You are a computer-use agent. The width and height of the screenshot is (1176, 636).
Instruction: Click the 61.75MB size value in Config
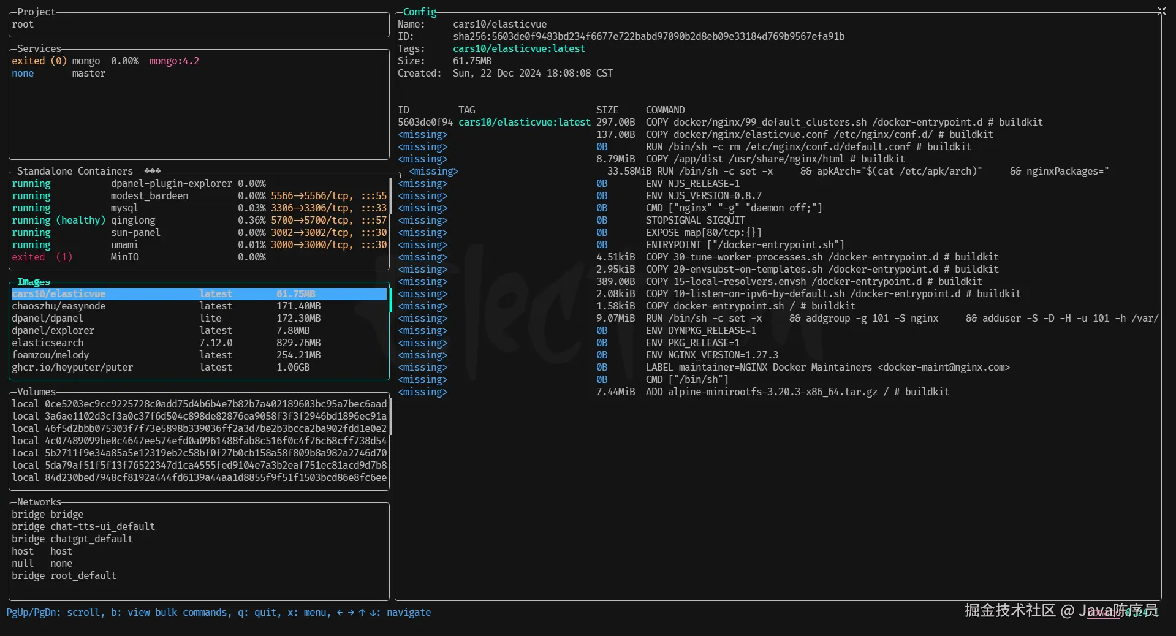click(472, 61)
